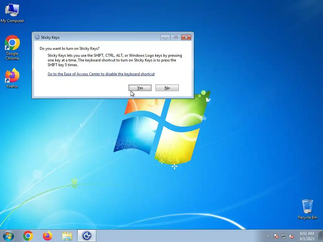The height and width of the screenshot is (242, 323).
Task: Click the muted volume tray icon
Action: [291, 236]
